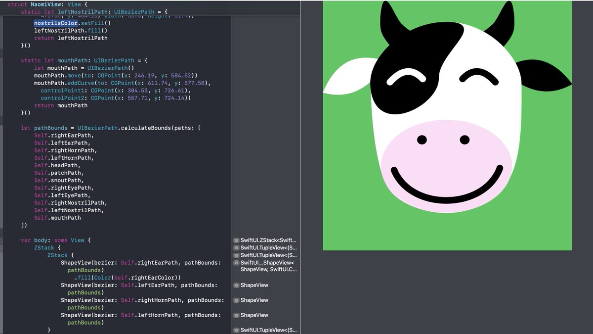Click the 'mouthPath.addCurve(to:' line
593x334 pixels.
(123, 83)
